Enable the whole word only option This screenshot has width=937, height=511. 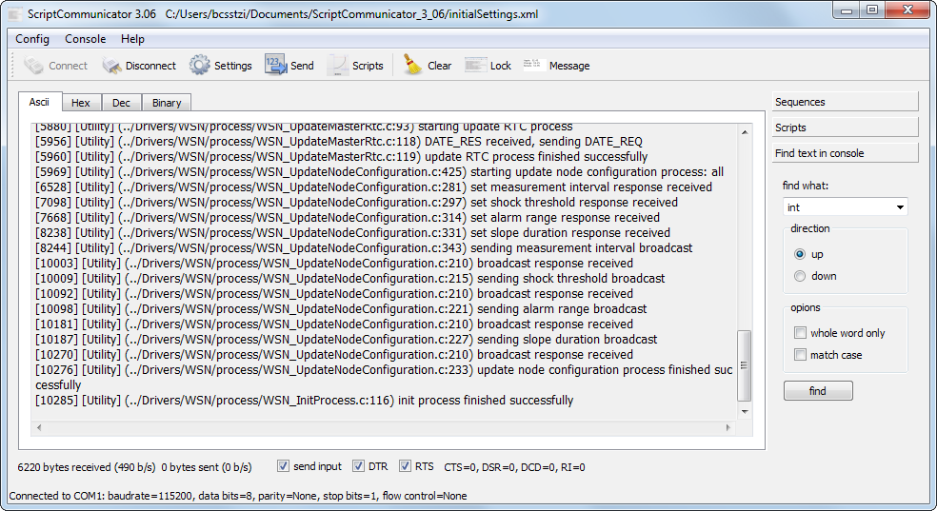800,333
